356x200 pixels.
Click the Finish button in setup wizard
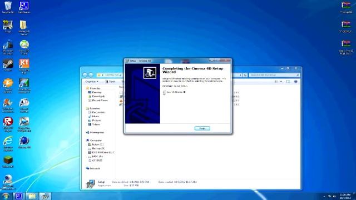[202, 128]
